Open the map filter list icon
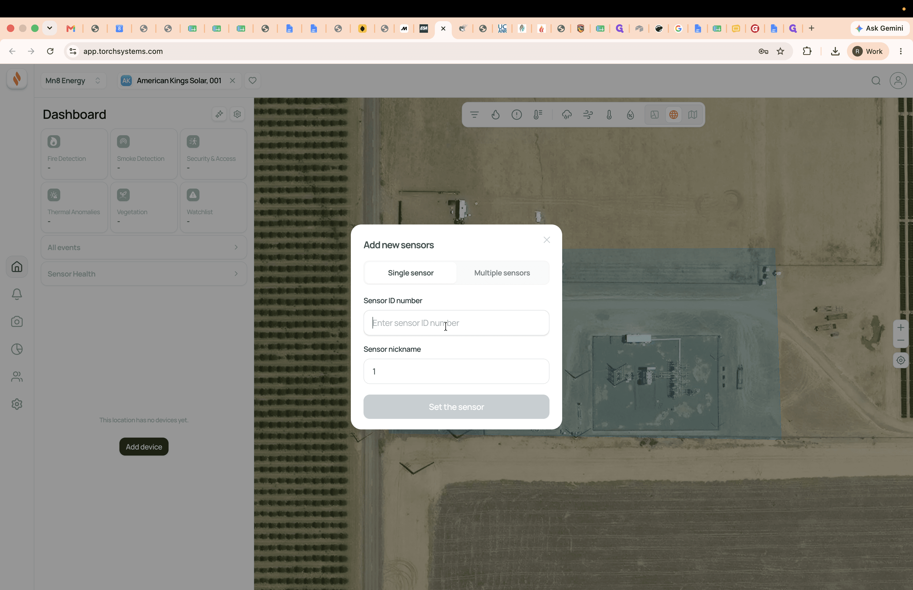The image size is (913, 590). tap(474, 115)
